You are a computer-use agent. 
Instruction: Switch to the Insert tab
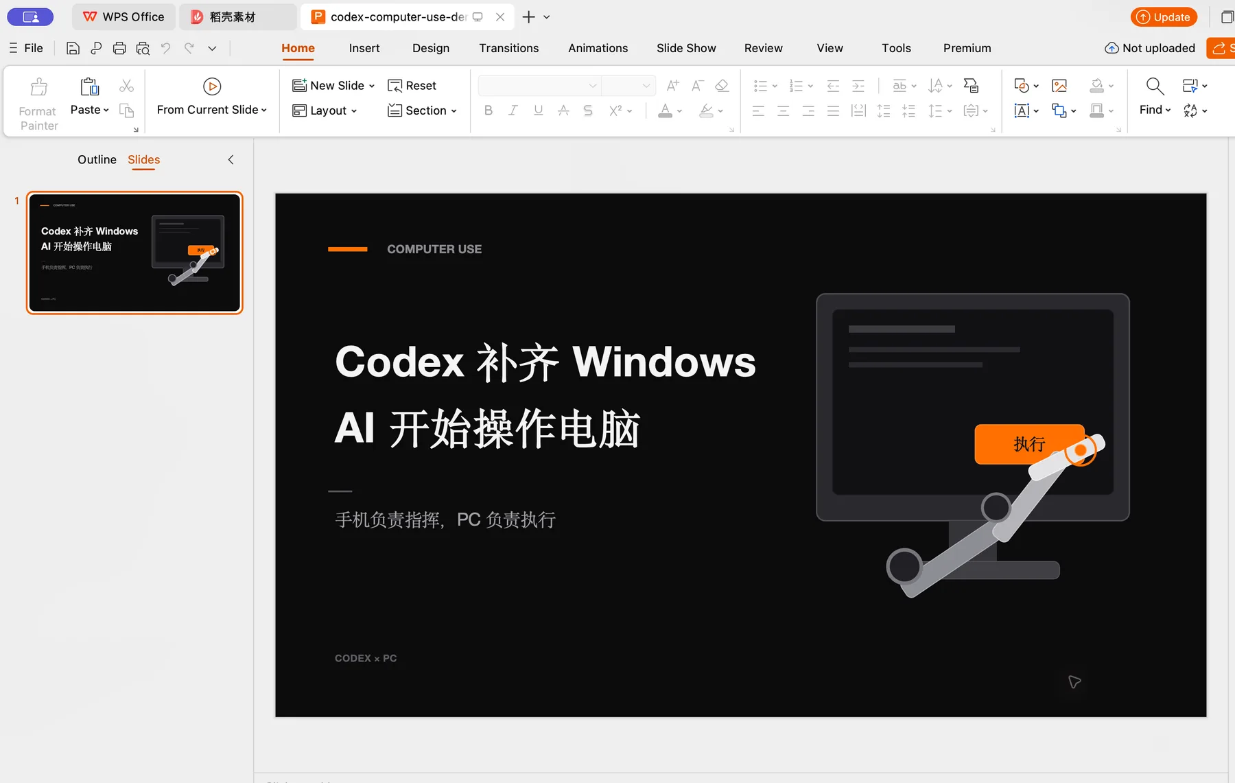pos(364,48)
